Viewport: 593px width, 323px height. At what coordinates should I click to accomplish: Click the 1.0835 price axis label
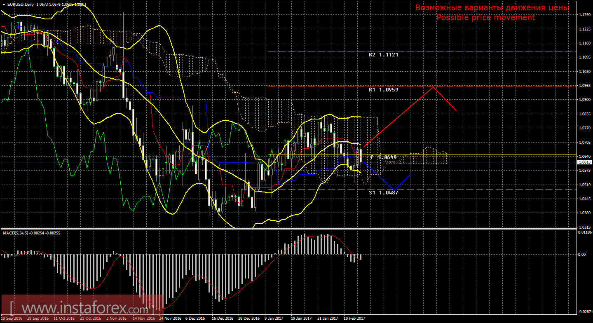584,114
